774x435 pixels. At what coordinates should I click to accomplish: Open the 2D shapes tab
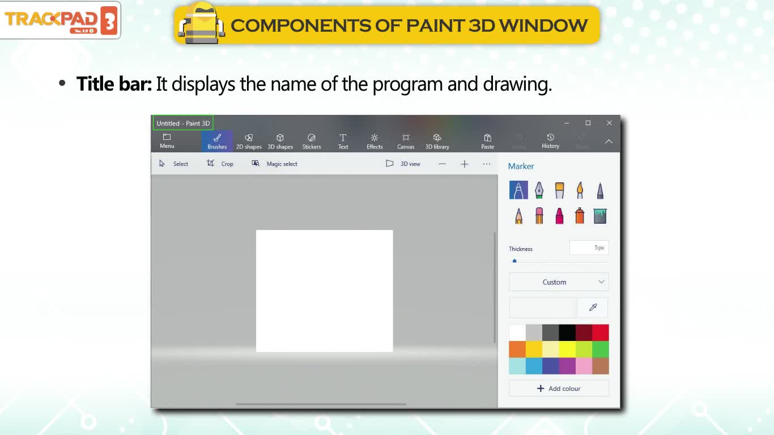pos(249,141)
